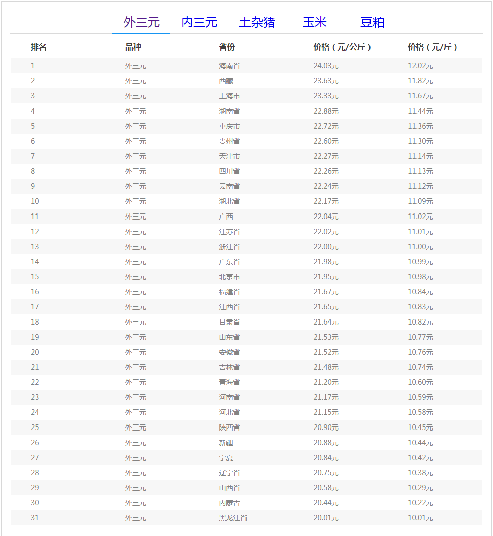
Task: Click the 价格（元/斤） column header
Action: tap(432, 47)
